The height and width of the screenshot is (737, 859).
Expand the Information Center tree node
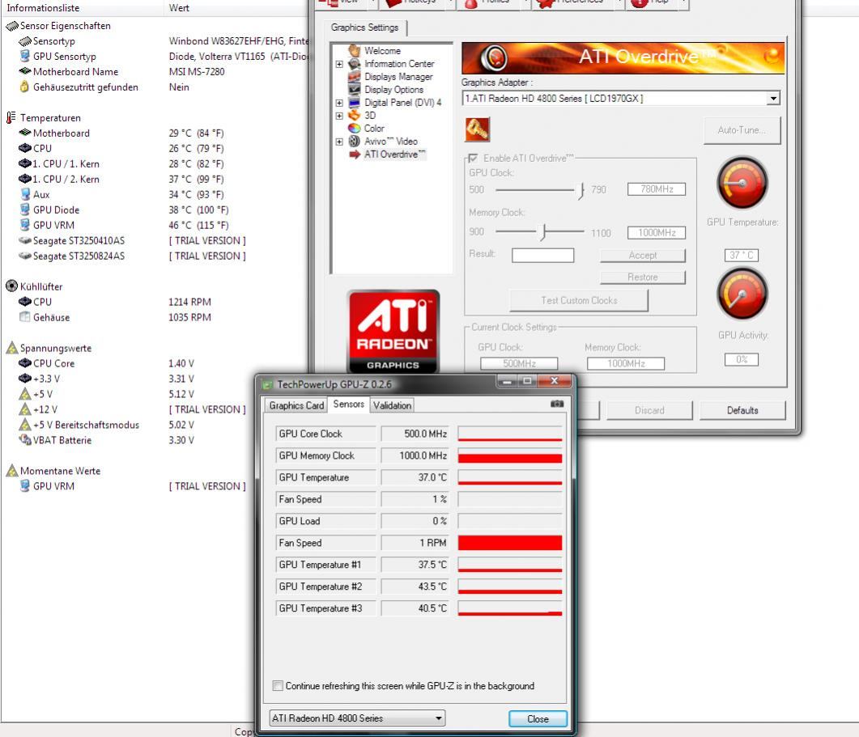point(339,64)
